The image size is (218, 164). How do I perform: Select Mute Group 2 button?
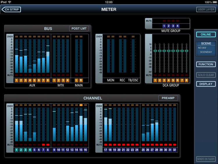169,26
